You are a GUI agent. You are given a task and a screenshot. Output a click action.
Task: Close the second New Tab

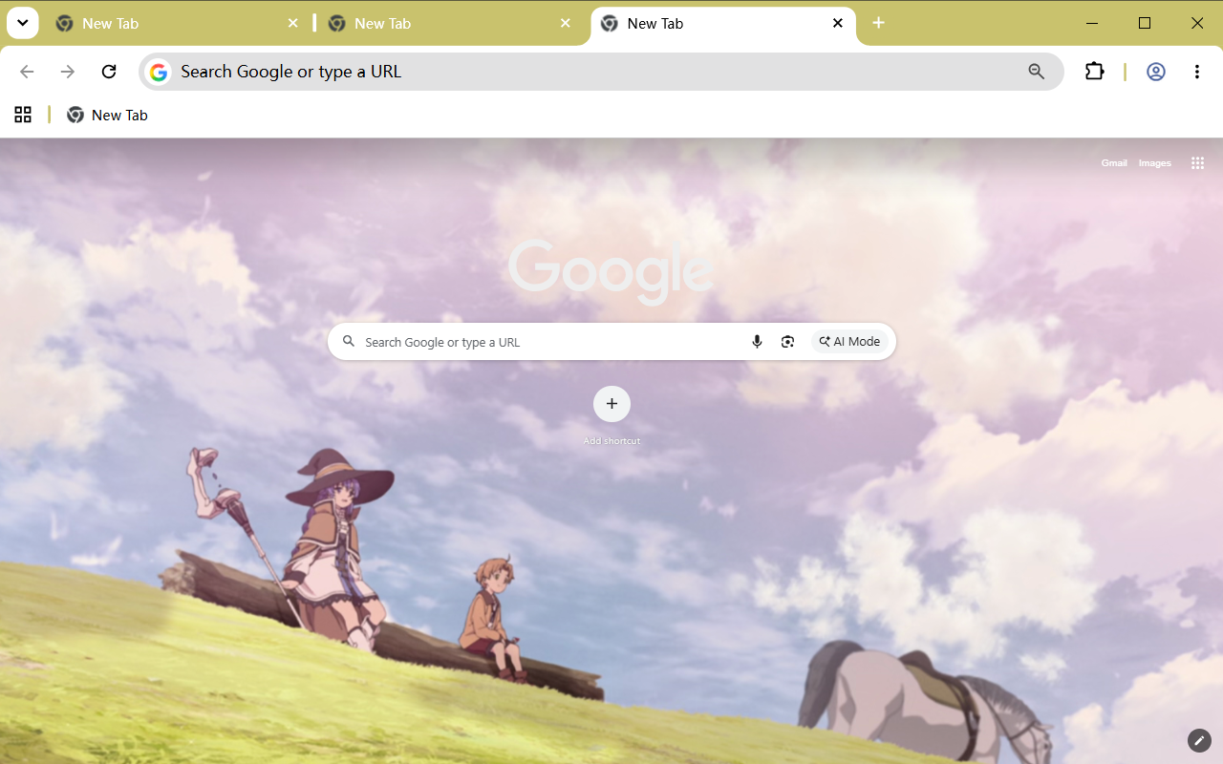pyautogui.click(x=566, y=23)
